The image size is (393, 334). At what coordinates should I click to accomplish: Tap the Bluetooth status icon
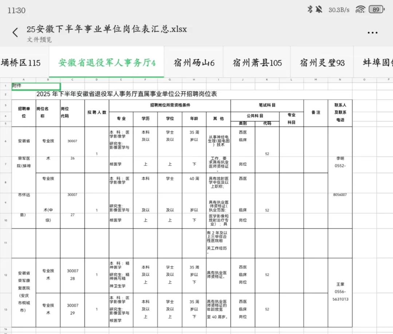pos(310,9)
